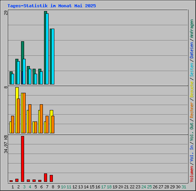Click the tall red volume bar for day 3
196x191 pixels.
tap(23, 159)
